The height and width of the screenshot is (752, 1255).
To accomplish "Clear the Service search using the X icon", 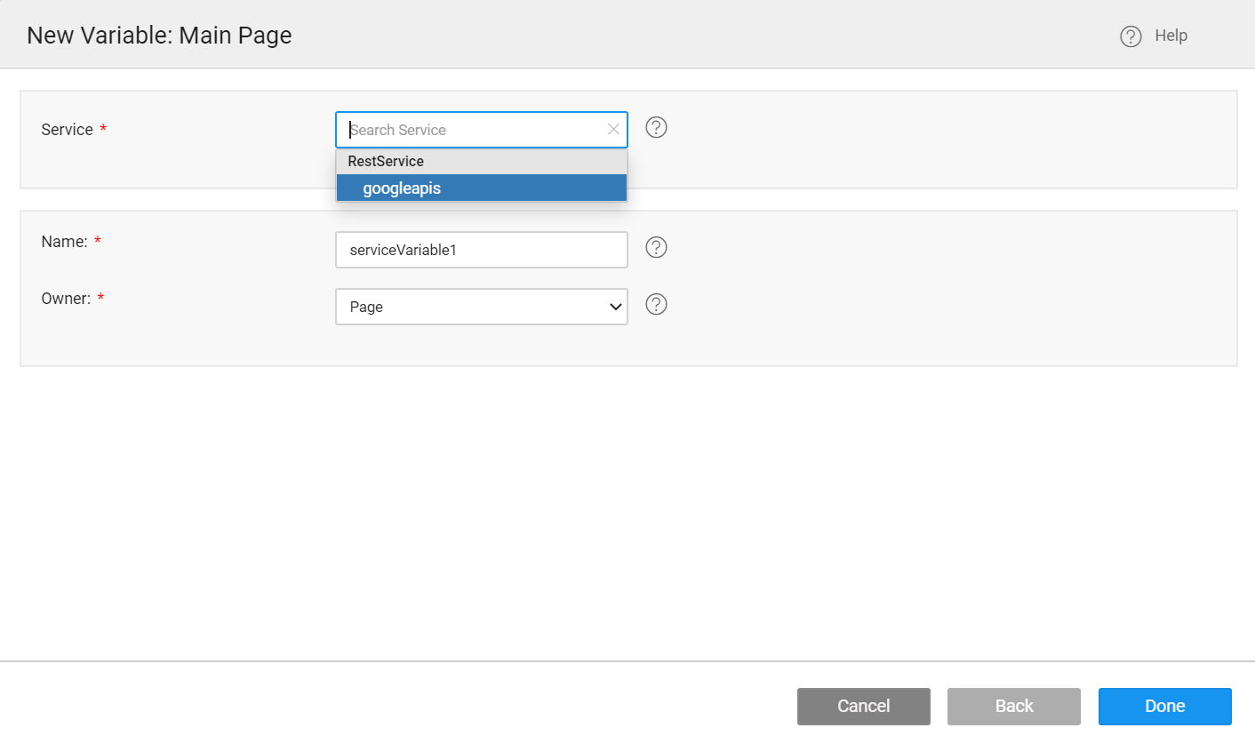I will (x=613, y=129).
